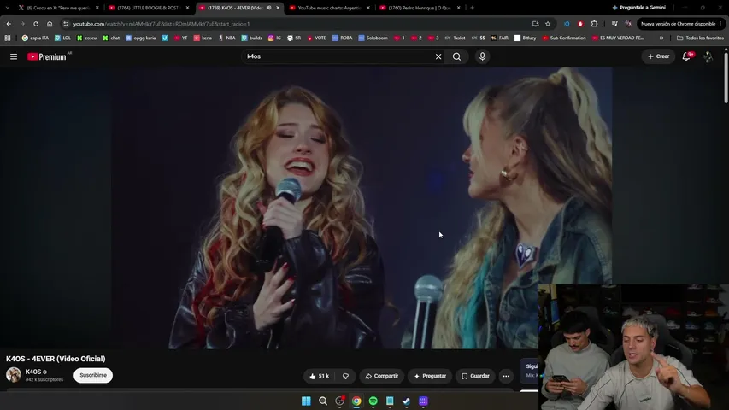
Task: Save video with Guardar button
Action: click(475, 376)
